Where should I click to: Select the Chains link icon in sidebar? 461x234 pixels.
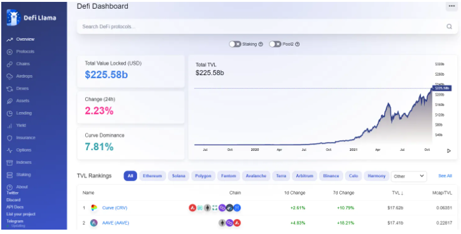coord(9,64)
